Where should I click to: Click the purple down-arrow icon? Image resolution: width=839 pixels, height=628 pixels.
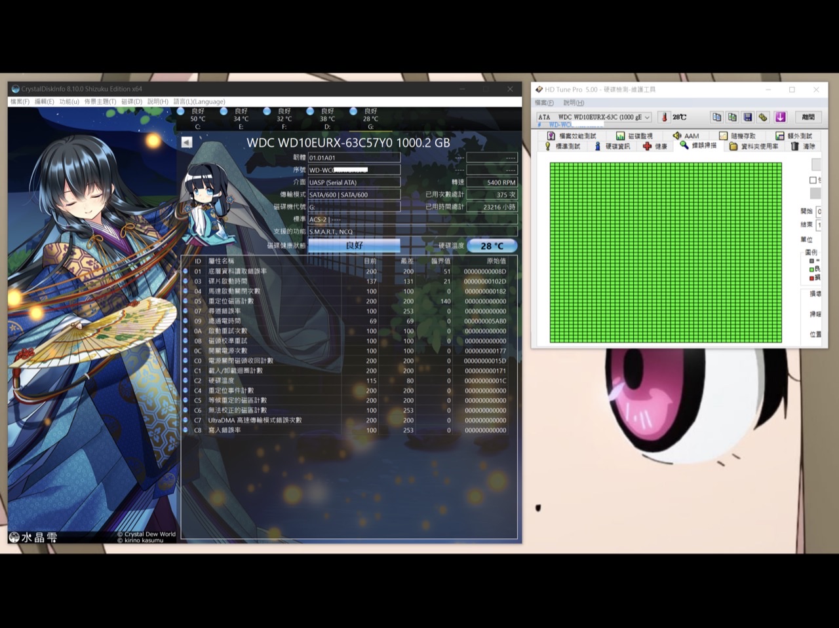(780, 117)
